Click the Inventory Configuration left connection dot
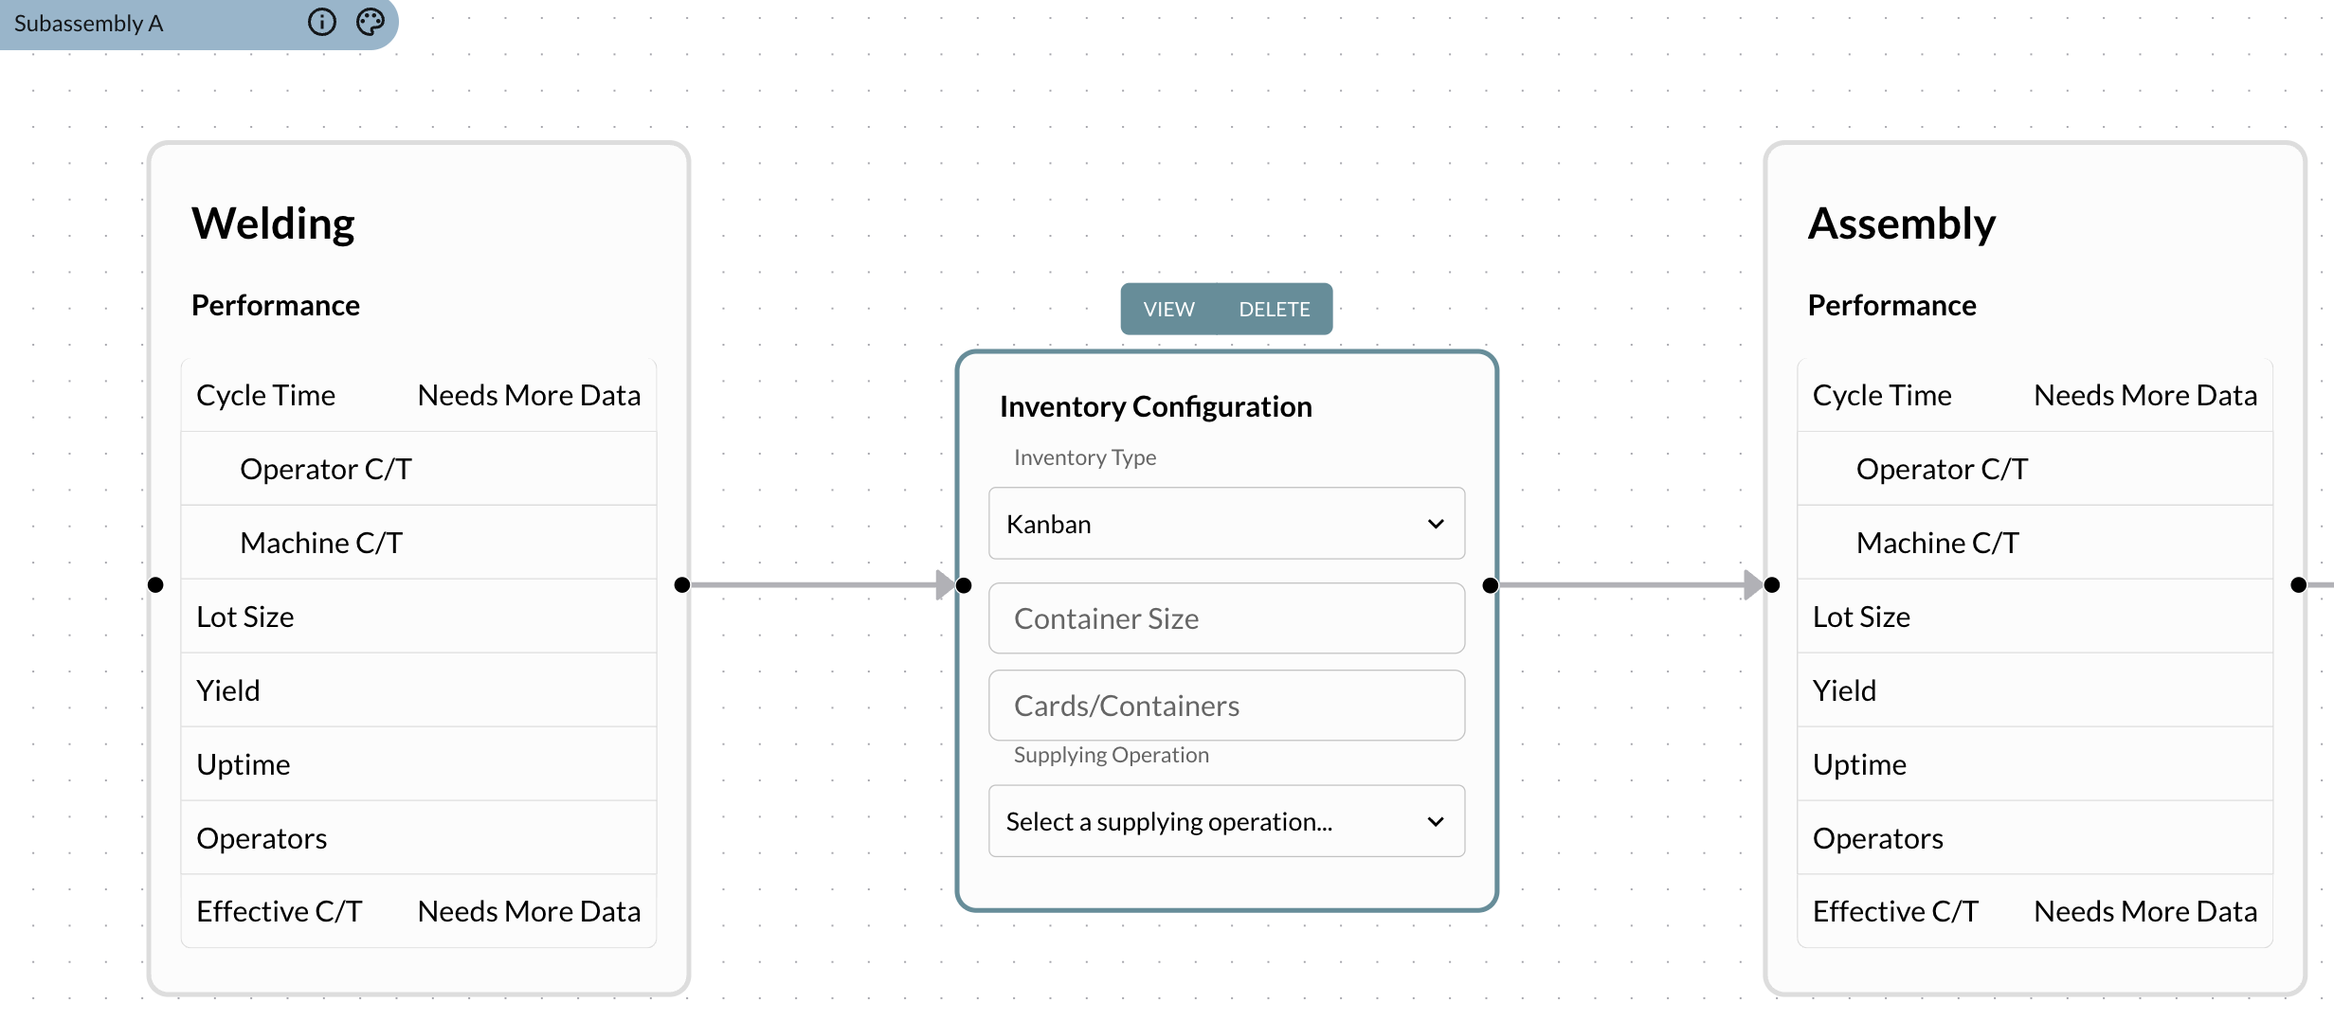Viewport: 2334px width, 1020px height. pyautogui.click(x=963, y=585)
